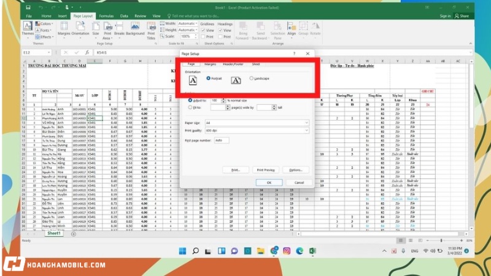Open the Fonts theme dropdown
This screenshot has height=276, width=491.
click(43, 30)
